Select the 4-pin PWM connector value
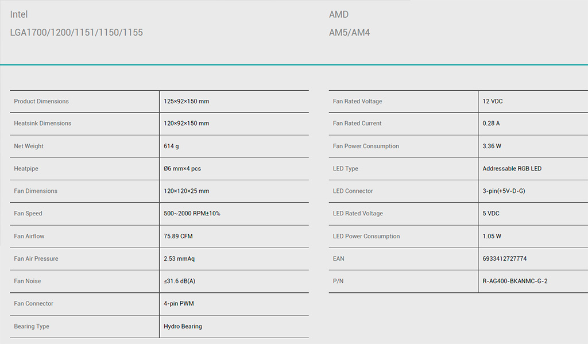 179,304
